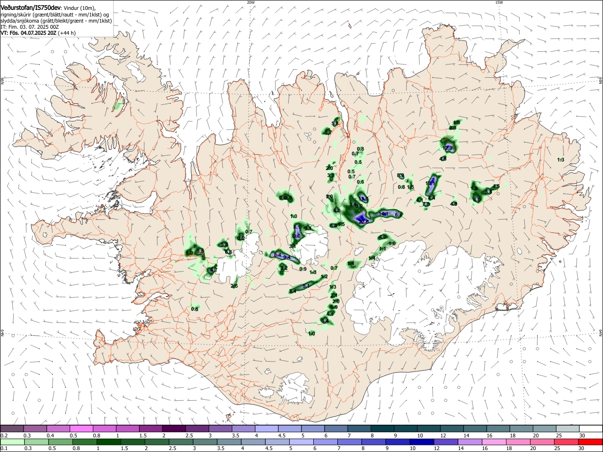Pick the darkest purple 2–2.5 snow swatch

pos(174,428)
